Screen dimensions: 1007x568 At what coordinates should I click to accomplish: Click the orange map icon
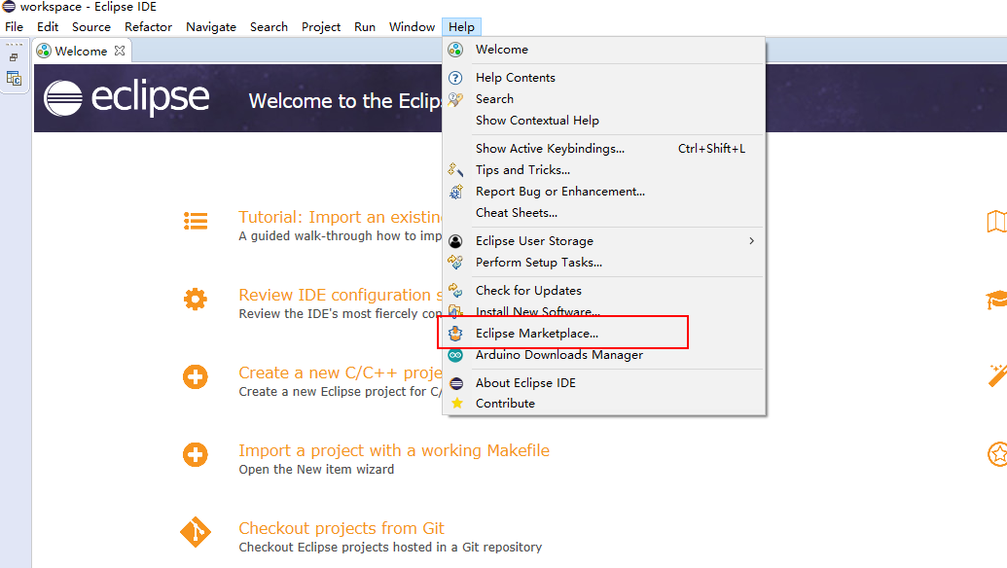[x=996, y=222]
